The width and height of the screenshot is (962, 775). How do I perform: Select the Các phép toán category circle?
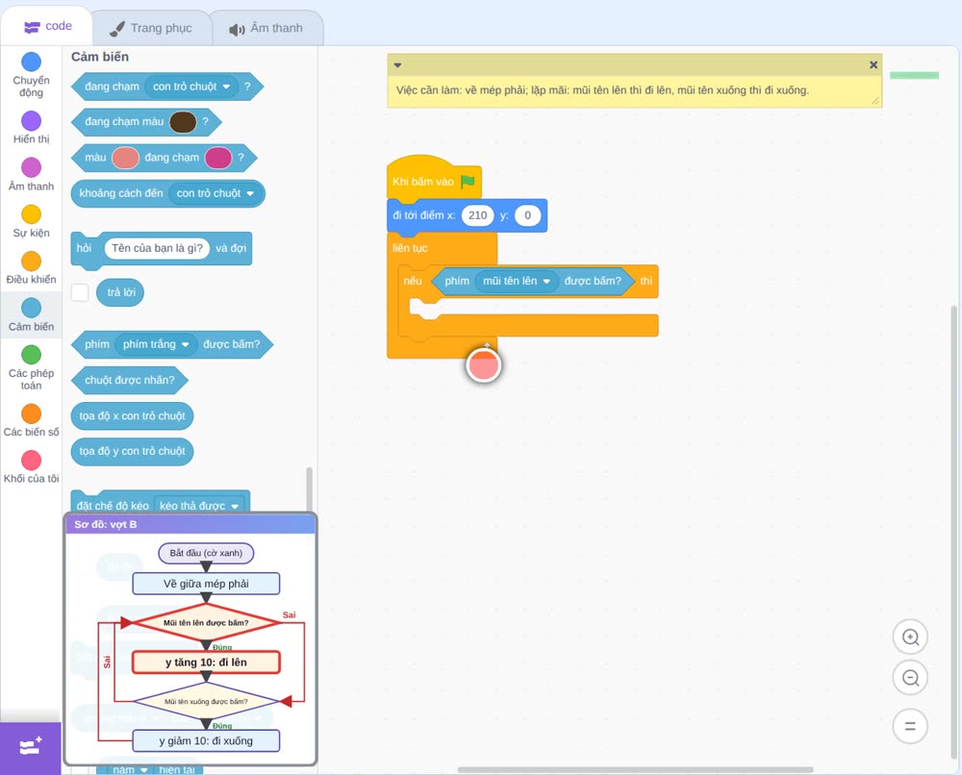(x=32, y=355)
